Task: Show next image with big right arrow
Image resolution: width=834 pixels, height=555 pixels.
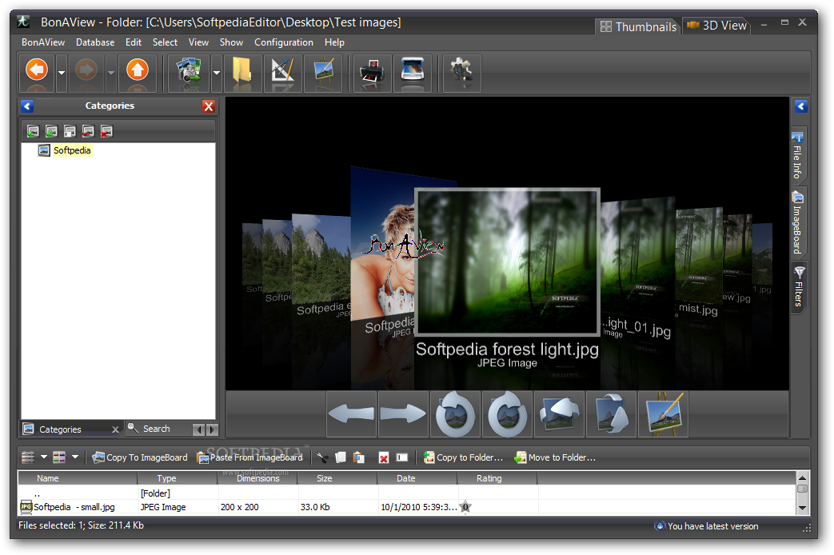Action: 403,414
